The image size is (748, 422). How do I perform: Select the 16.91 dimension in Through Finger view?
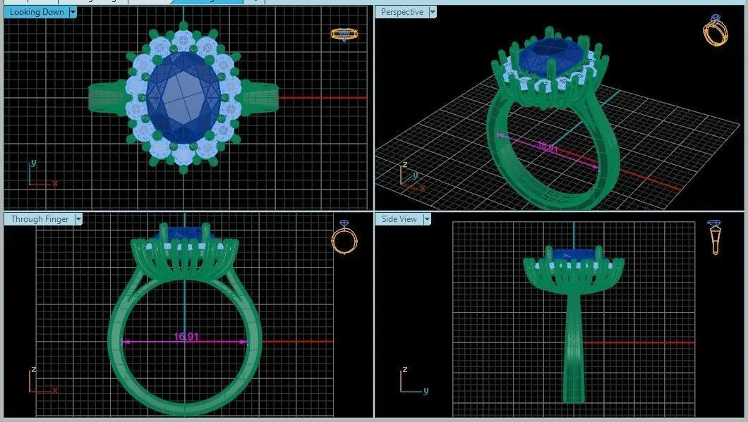186,337
